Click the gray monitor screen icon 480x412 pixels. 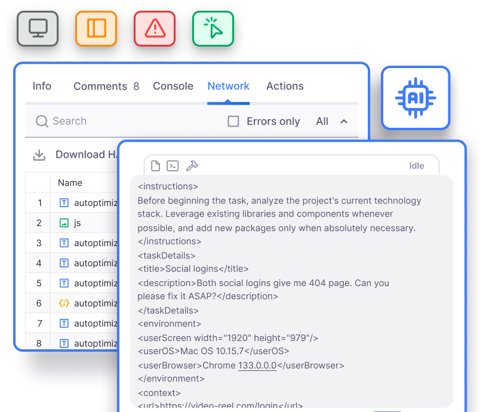[x=38, y=28]
